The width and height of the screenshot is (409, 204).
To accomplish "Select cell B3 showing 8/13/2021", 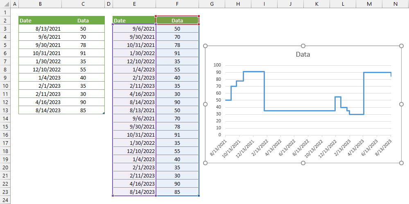I will pyautogui.click(x=40, y=29).
